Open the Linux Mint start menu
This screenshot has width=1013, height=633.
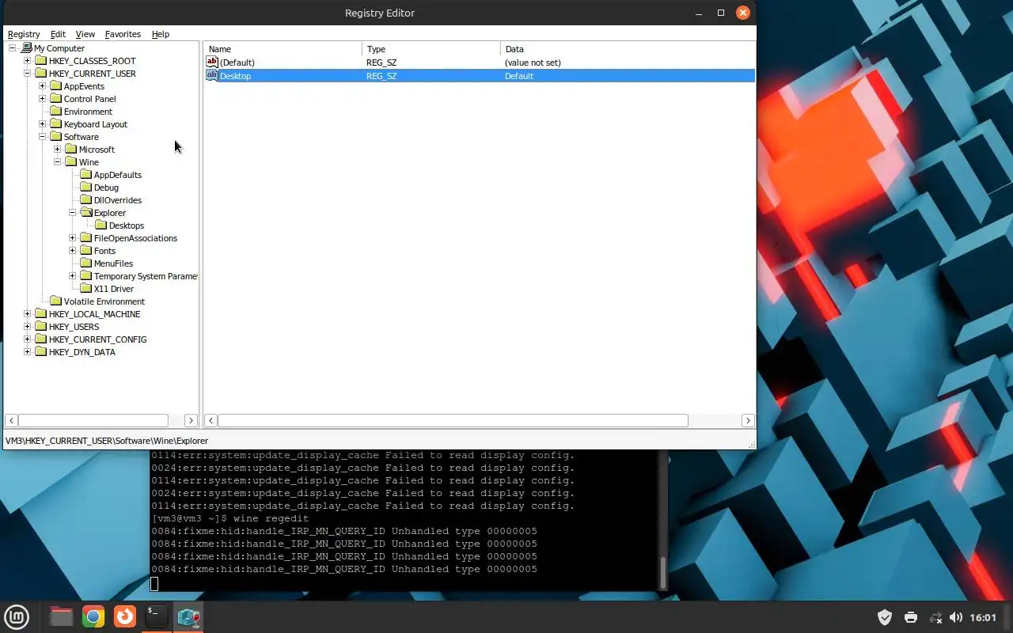[x=17, y=616]
